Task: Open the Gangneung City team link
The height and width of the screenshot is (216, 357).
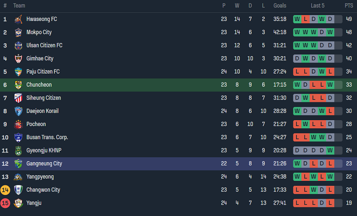Action: pyautogui.click(x=44, y=163)
